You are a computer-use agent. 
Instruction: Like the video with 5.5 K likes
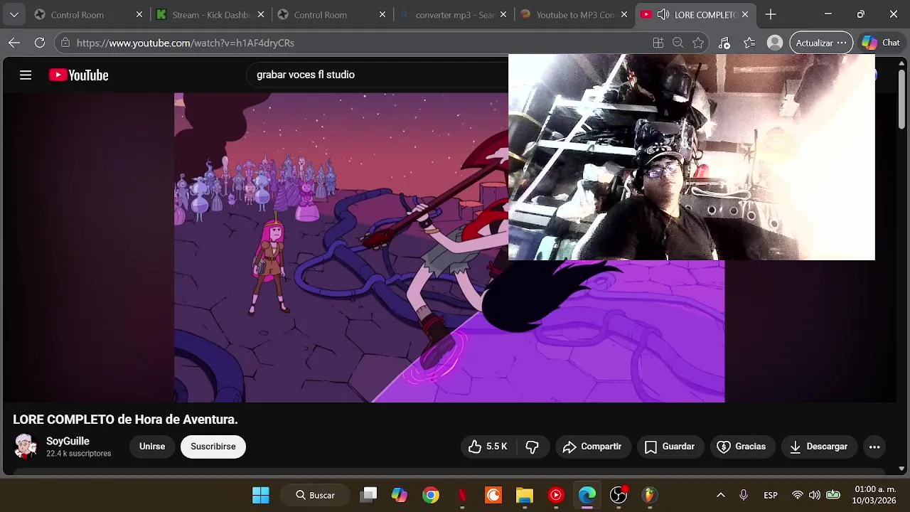488,447
